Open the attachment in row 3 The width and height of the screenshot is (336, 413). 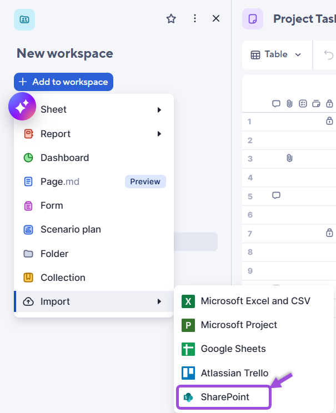(289, 158)
